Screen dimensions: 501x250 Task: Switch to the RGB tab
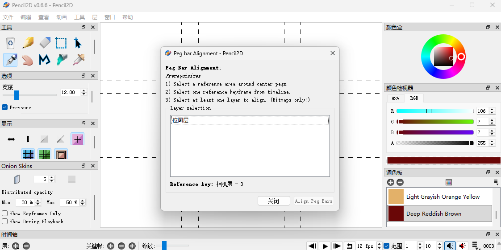(x=414, y=98)
